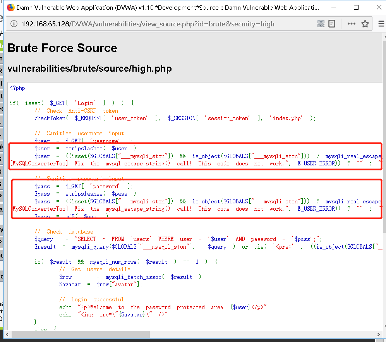Toggle reader view icon
This screenshot has height=342, width=386.
pyautogui.click(x=332, y=24)
